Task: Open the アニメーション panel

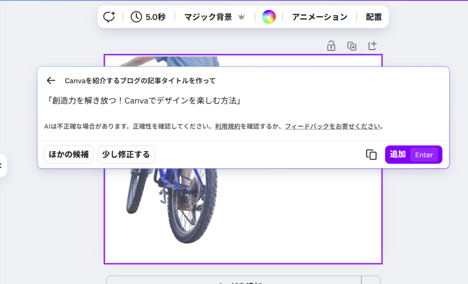Action: pyautogui.click(x=319, y=17)
